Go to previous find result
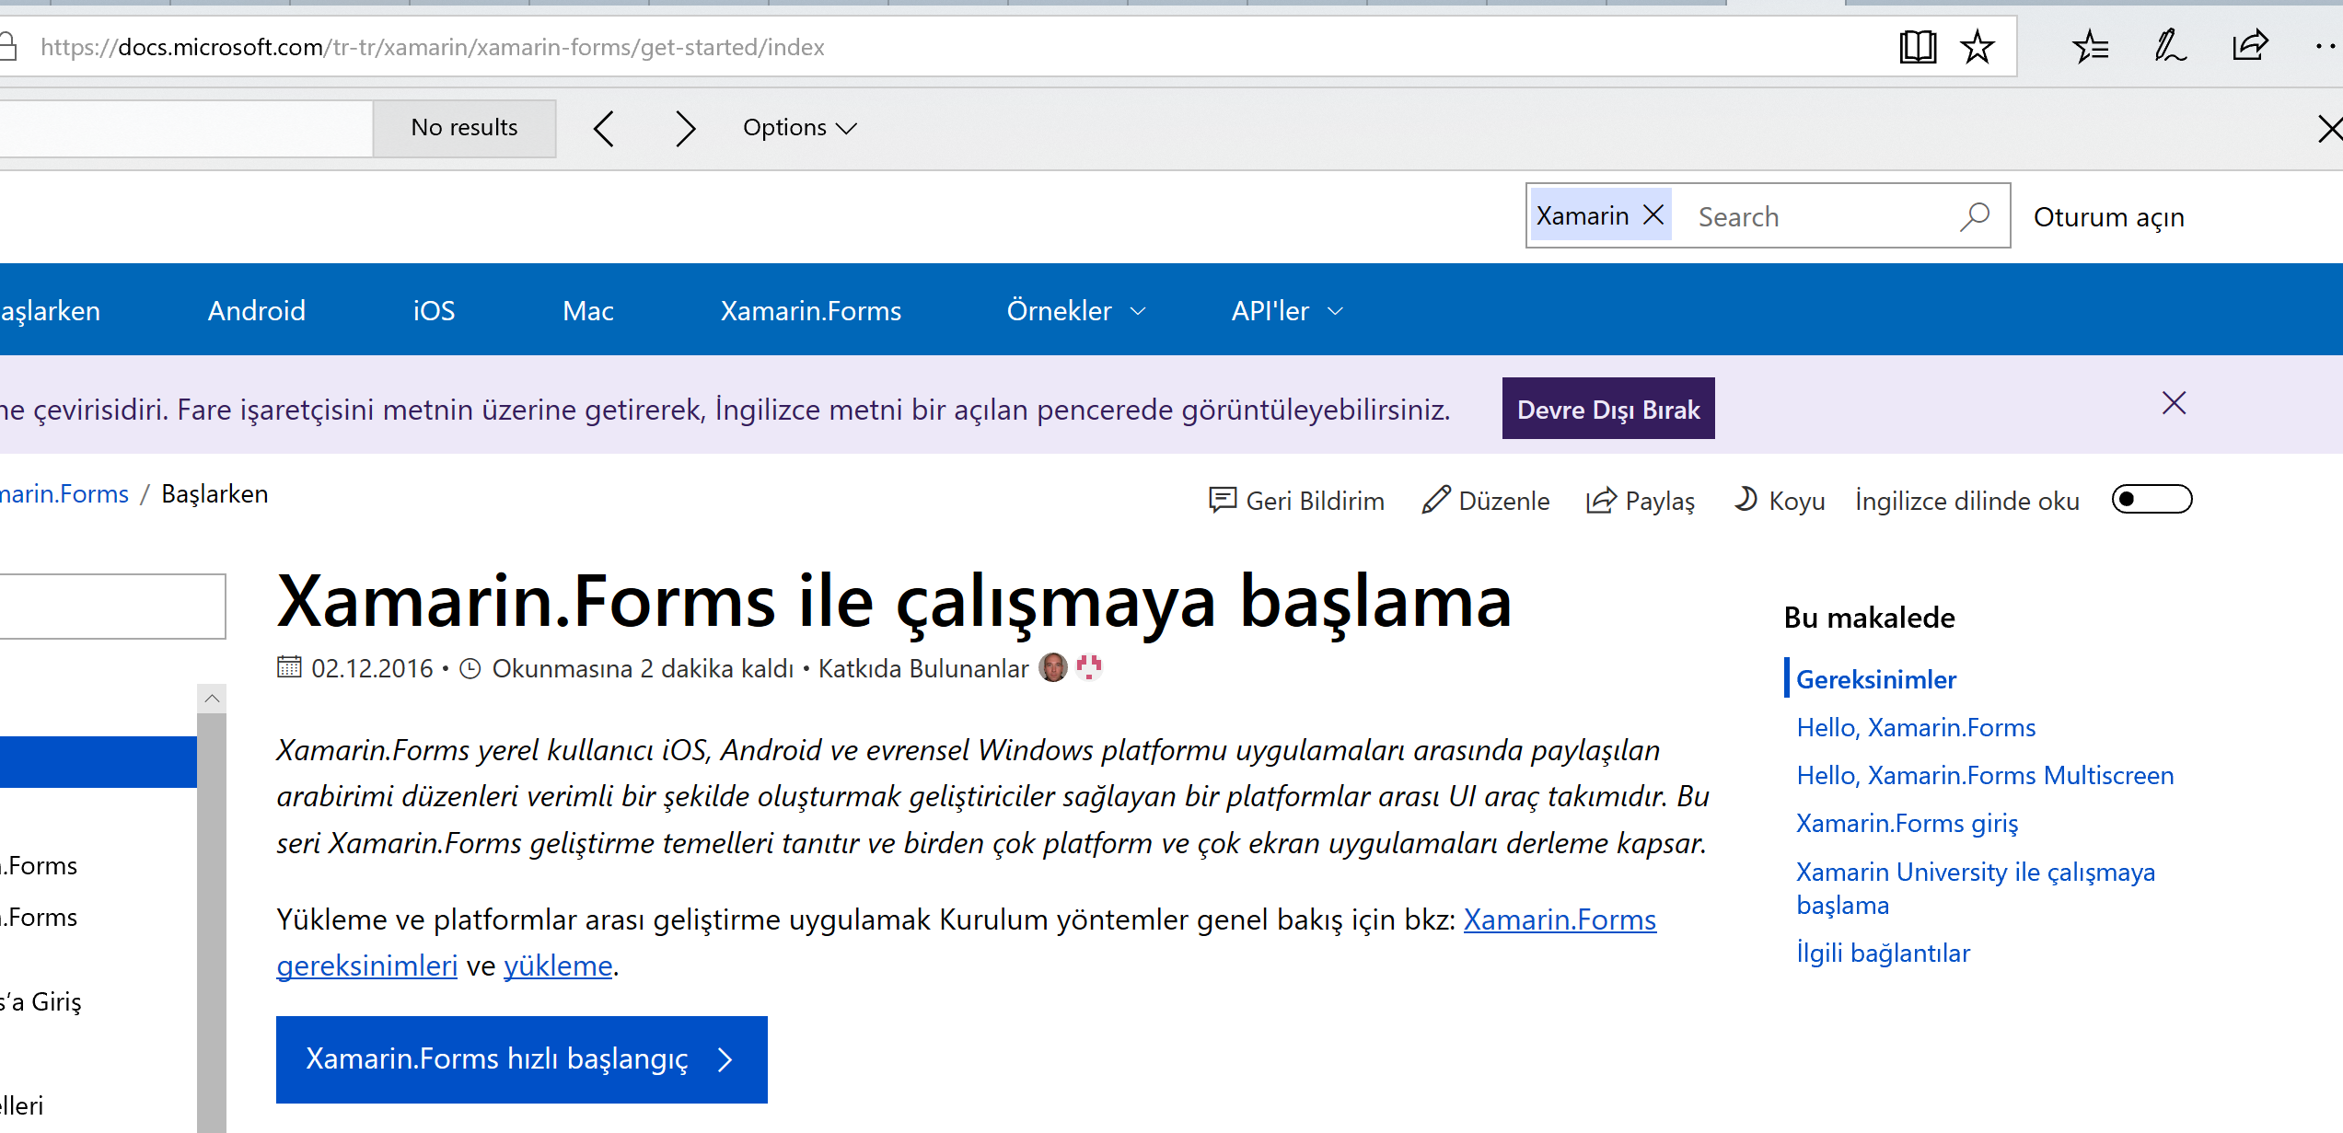This screenshot has width=2343, height=1133. tap(604, 129)
